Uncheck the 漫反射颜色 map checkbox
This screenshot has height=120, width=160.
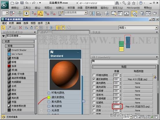94,79
